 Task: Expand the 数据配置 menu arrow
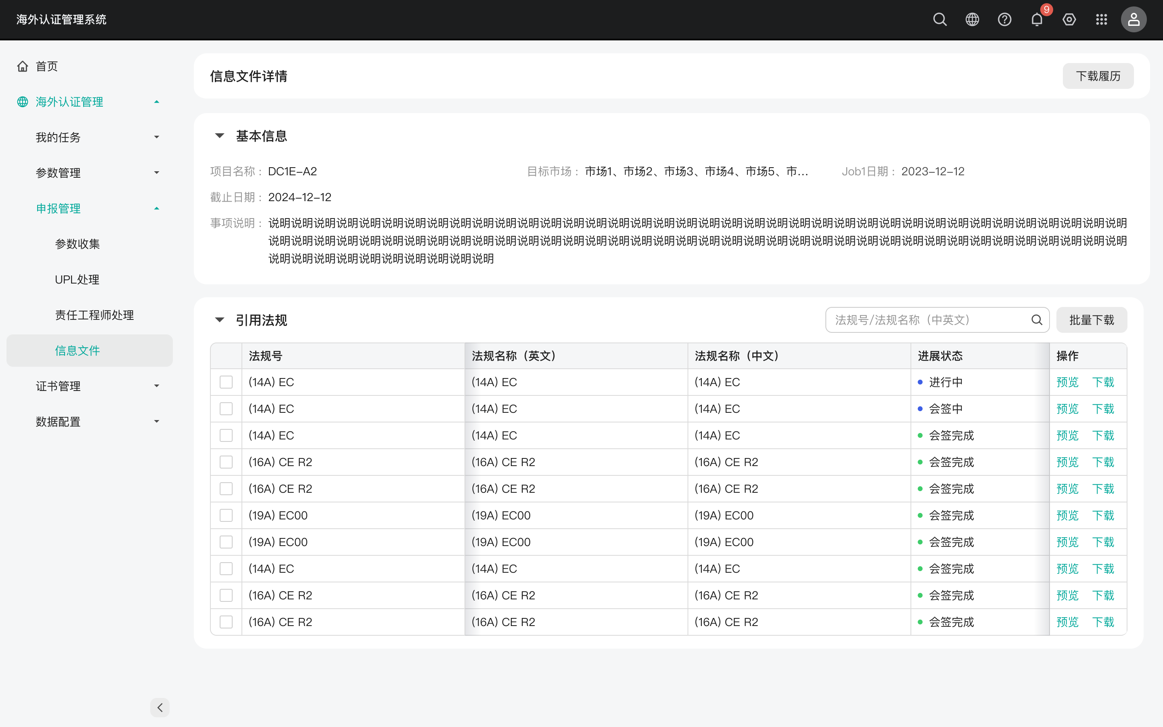[x=157, y=421]
